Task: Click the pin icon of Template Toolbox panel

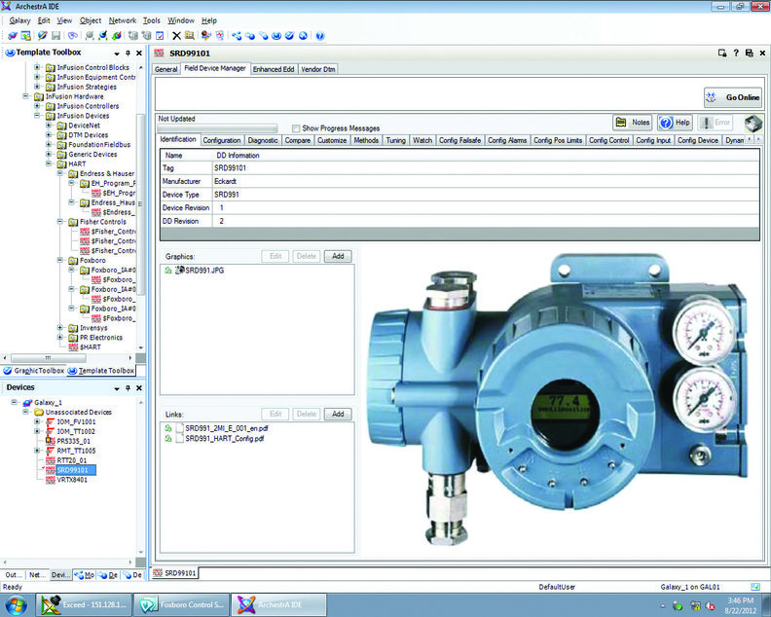Action: 128,53
